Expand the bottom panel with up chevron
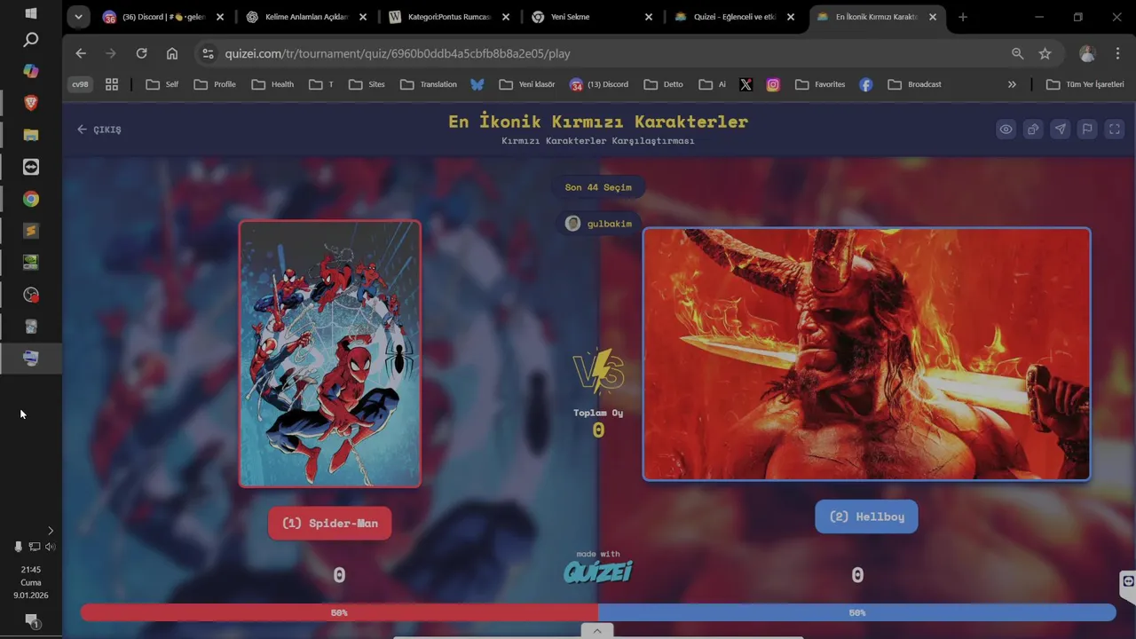The width and height of the screenshot is (1136, 639). (597, 630)
